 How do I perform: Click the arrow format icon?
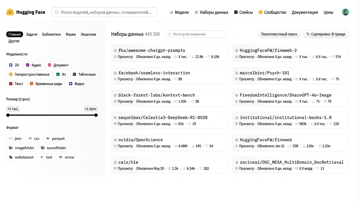tap(61, 157)
